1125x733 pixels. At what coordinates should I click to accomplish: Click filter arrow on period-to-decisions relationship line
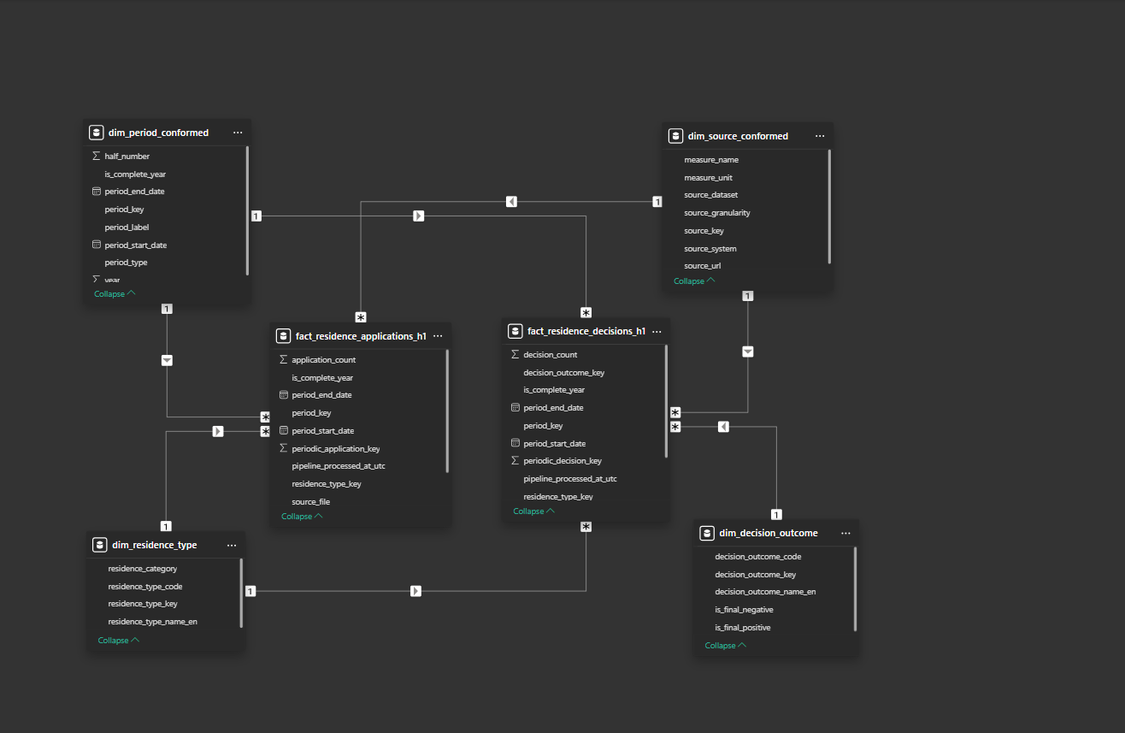click(x=418, y=216)
